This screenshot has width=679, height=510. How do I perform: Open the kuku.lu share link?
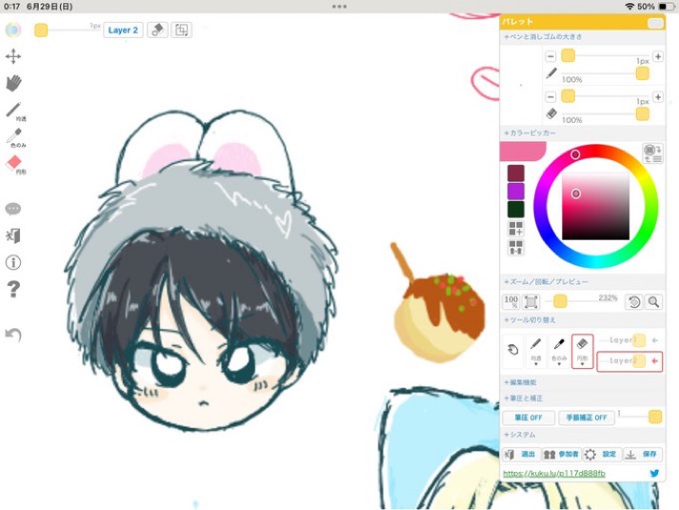tap(554, 473)
